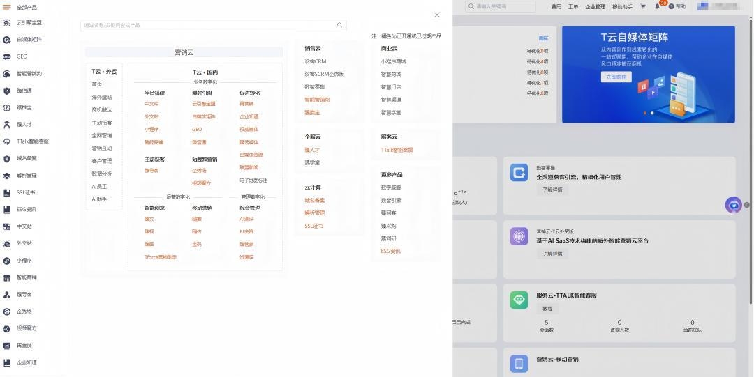Screen dimensions: 754x377
Task: Click the 企秀场 sidebar icon
Action: click(x=7, y=311)
